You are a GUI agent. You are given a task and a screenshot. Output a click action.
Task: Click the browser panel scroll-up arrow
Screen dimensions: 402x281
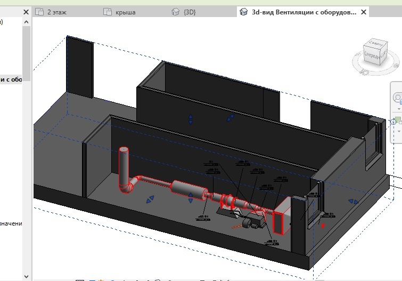point(26,22)
